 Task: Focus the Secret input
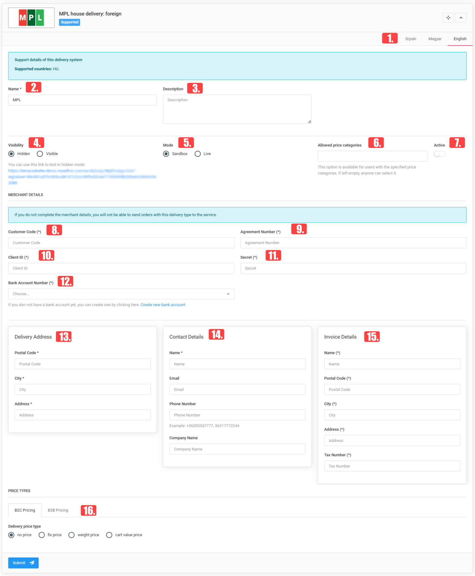353,268
